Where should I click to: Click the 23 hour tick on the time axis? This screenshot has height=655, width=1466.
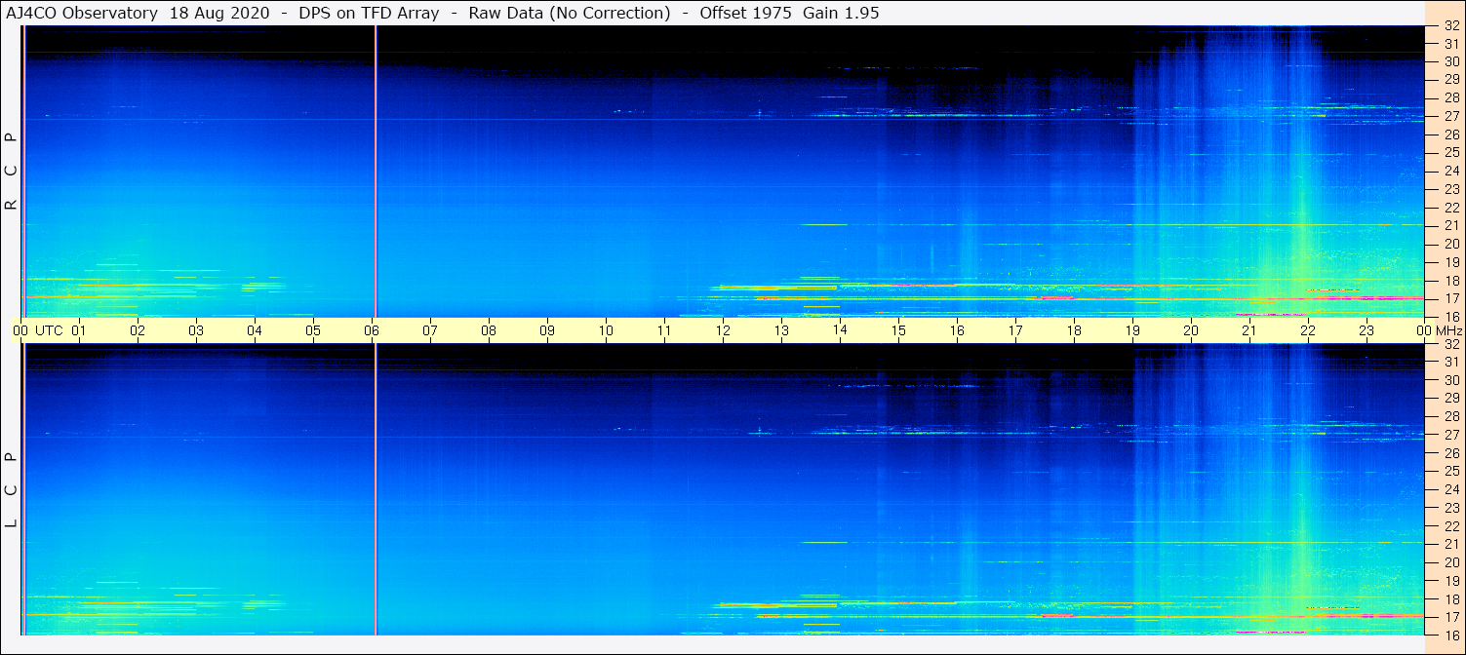(x=1367, y=330)
